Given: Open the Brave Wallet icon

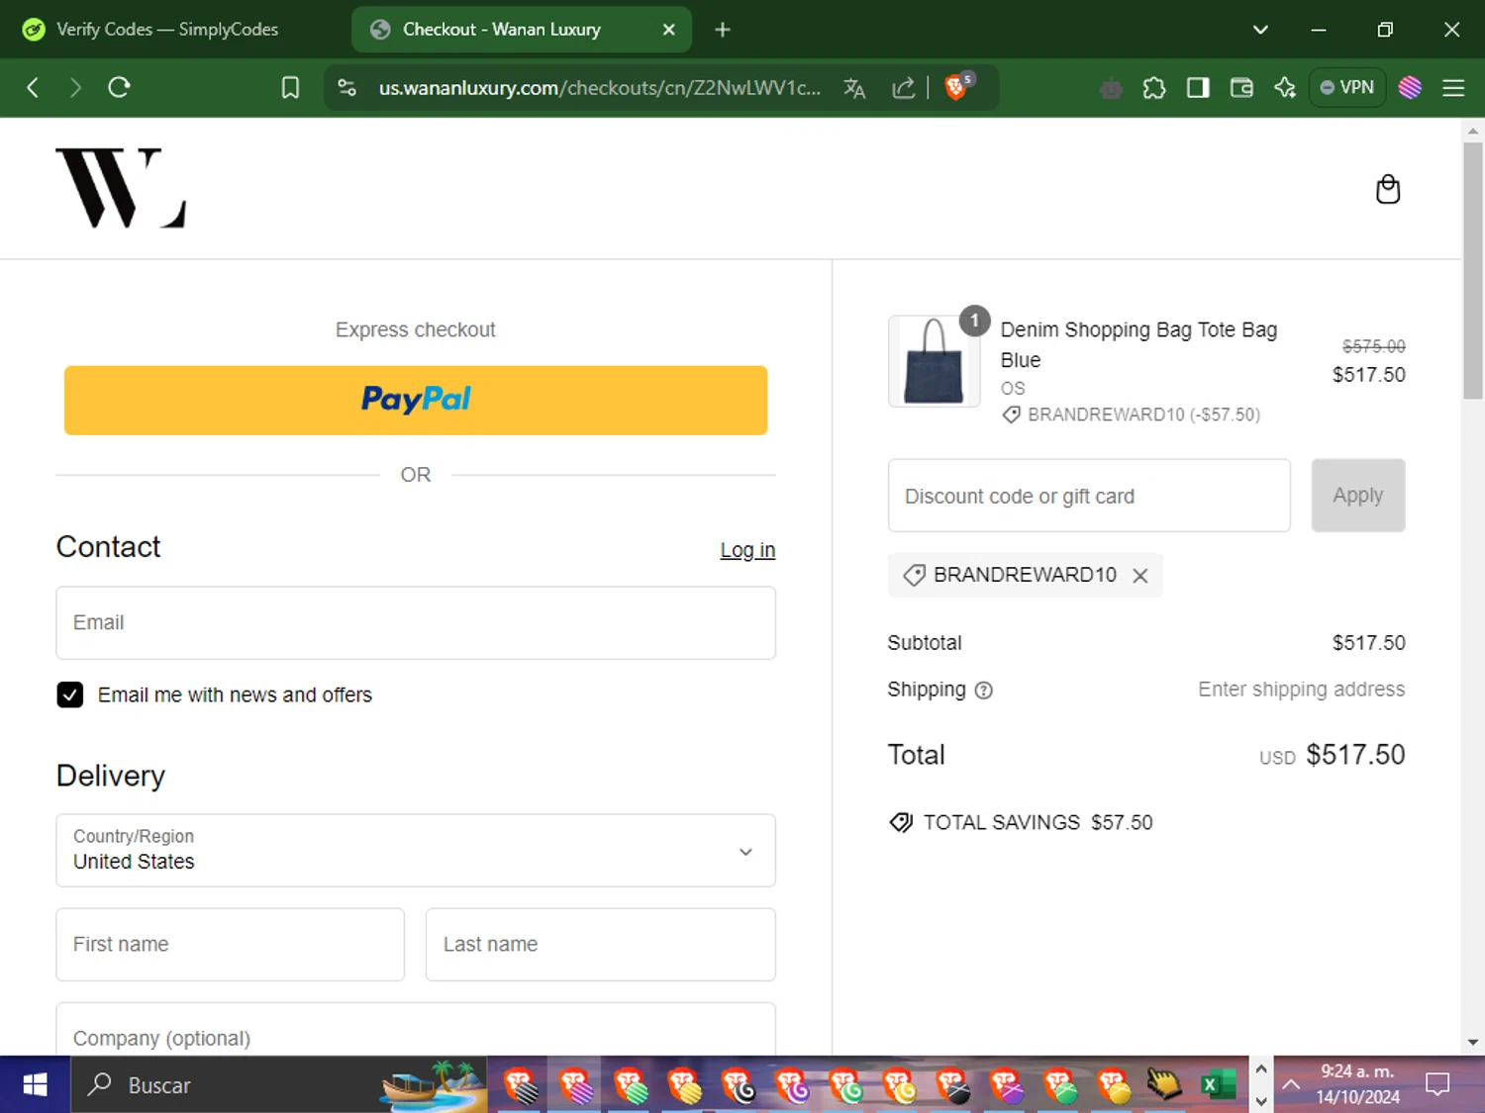Looking at the screenshot, I should point(1241,88).
